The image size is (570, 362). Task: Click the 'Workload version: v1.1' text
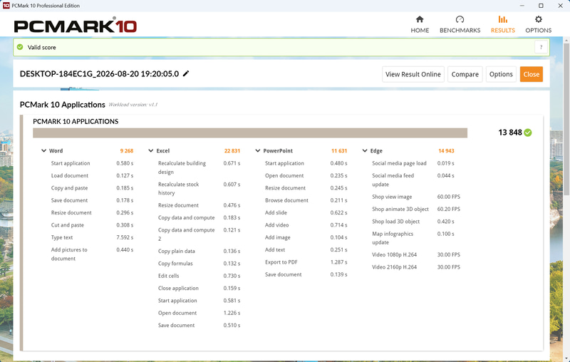point(133,105)
